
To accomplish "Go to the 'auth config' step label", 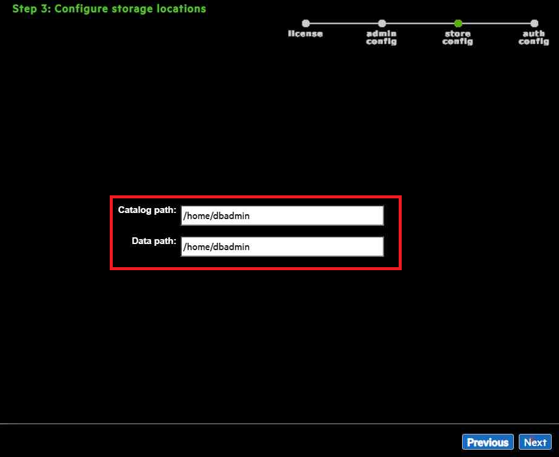I will (534, 38).
